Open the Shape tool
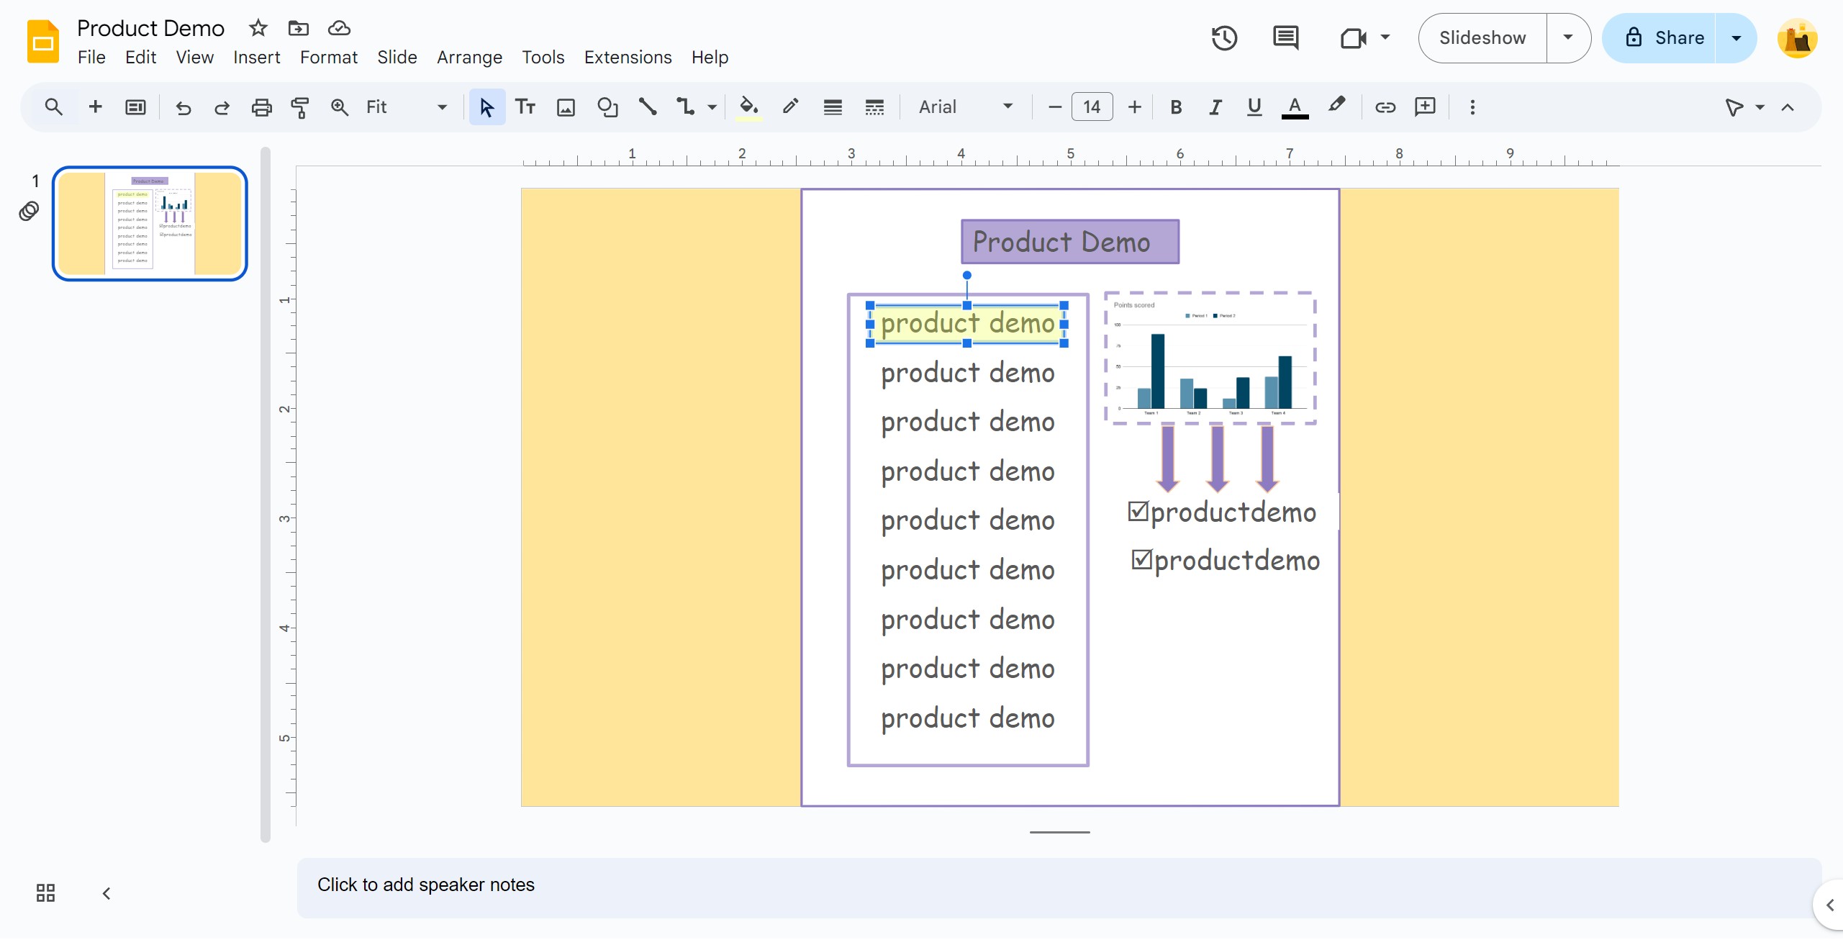 pos(607,107)
